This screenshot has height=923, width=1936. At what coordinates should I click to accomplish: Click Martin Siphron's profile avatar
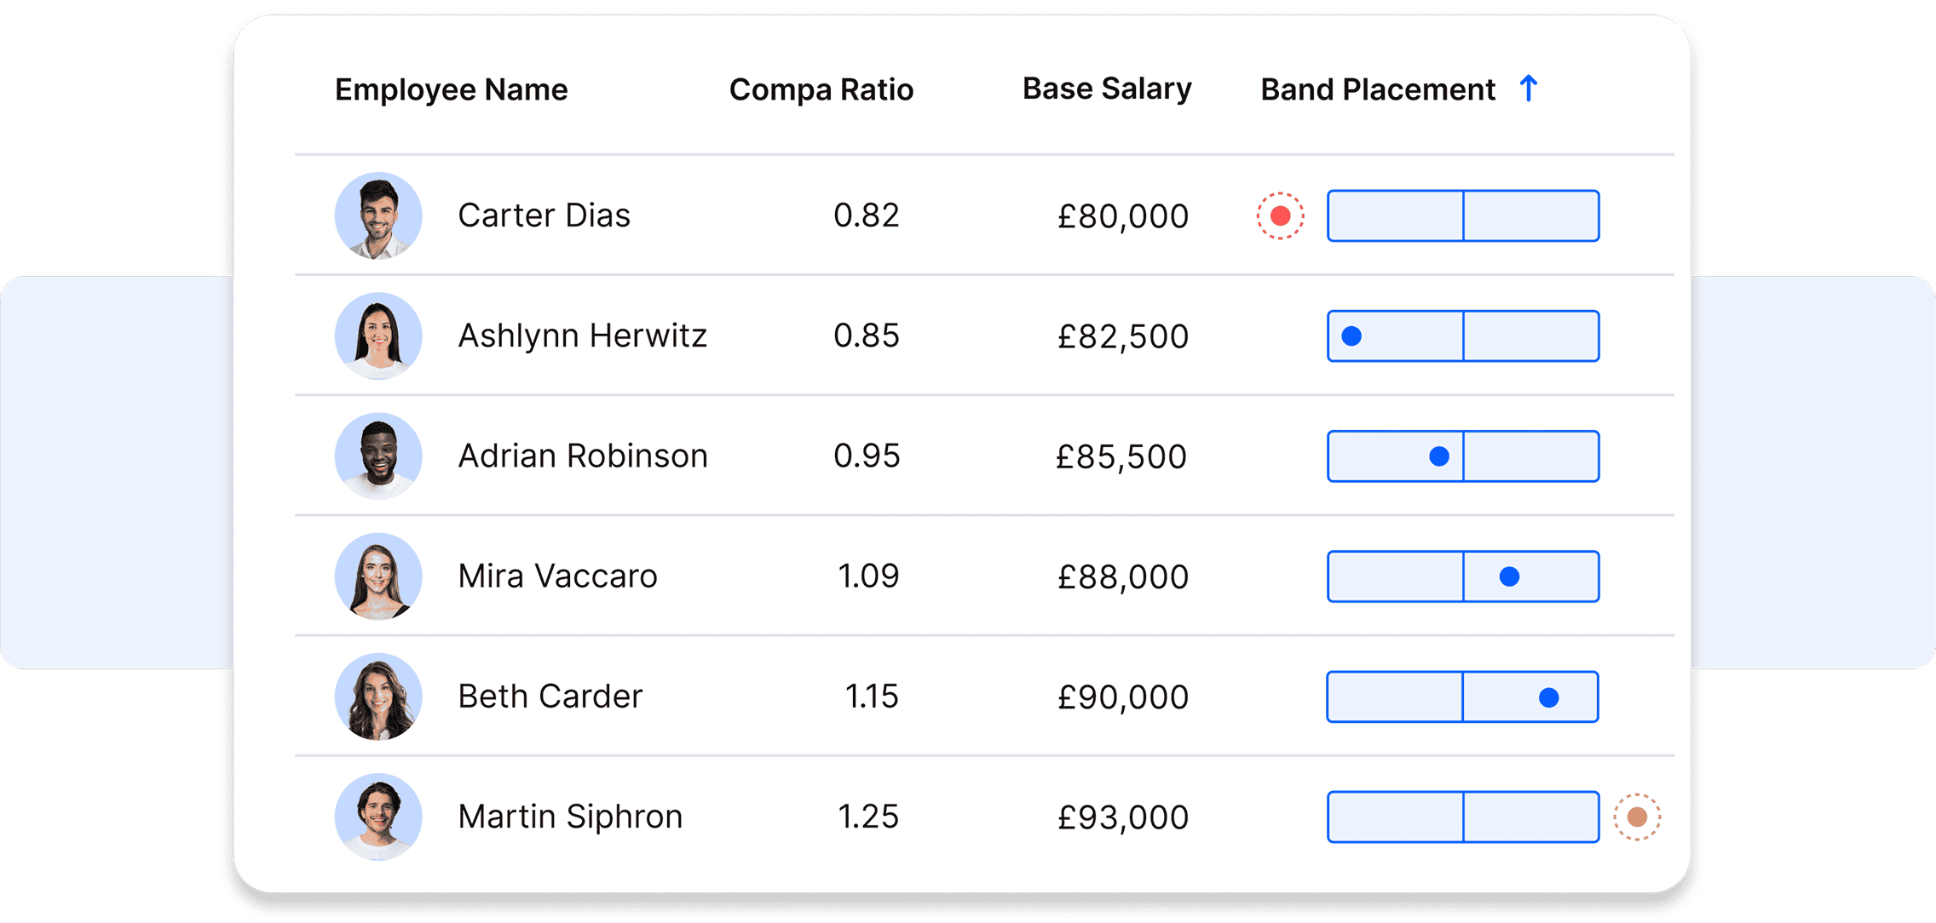tap(378, 817)
